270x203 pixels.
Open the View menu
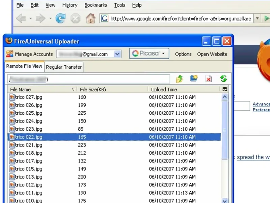point(50,5)
